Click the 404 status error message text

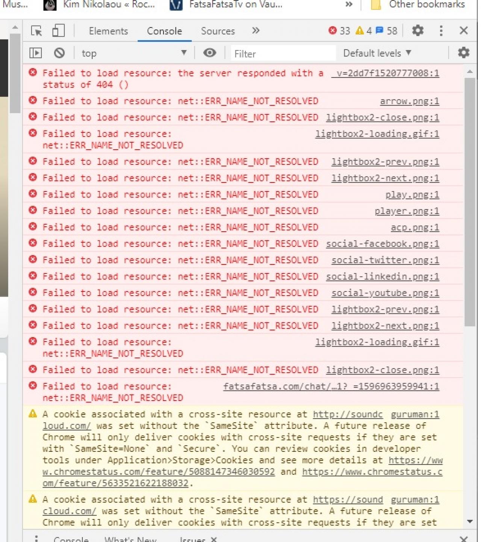(x=183, y=79)
